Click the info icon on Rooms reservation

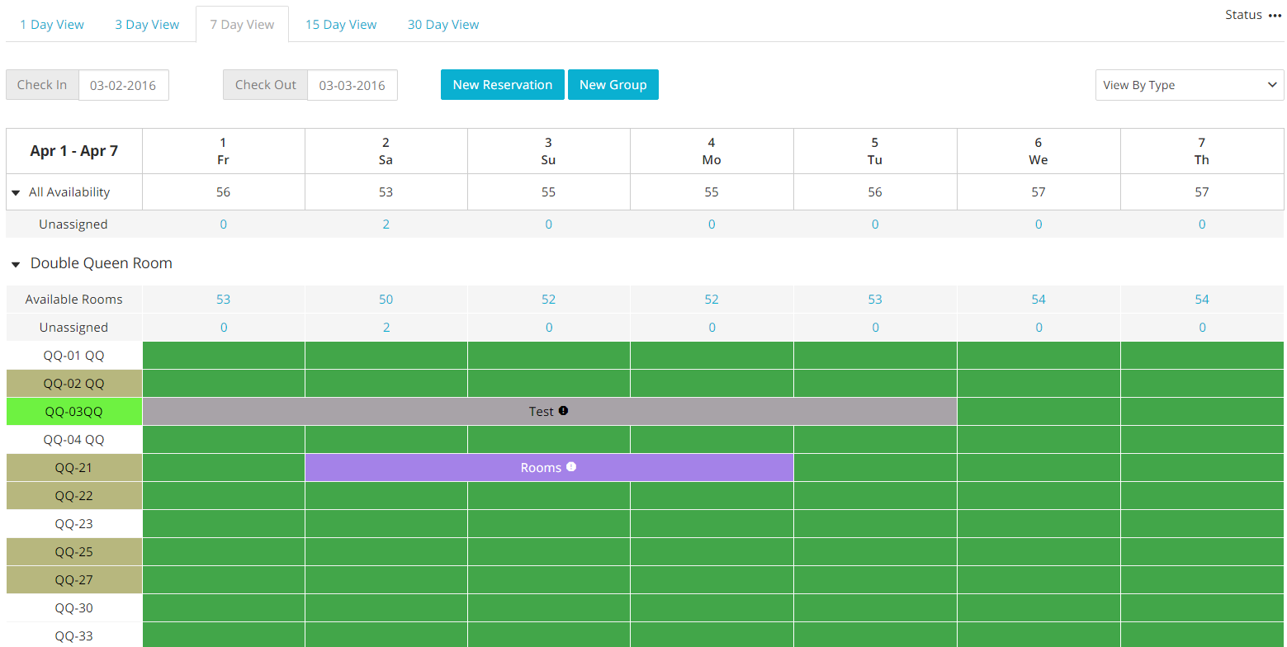point(571,467)
